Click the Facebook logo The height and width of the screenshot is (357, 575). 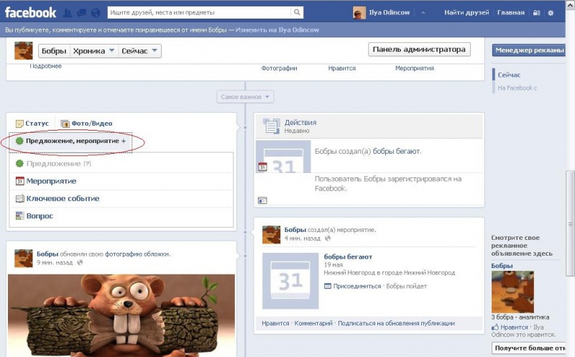[30, 12]
